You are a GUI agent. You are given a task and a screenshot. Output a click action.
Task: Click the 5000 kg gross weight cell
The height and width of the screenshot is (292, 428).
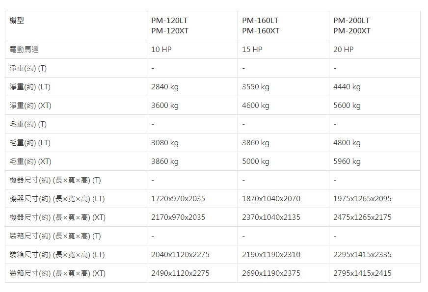256,161
